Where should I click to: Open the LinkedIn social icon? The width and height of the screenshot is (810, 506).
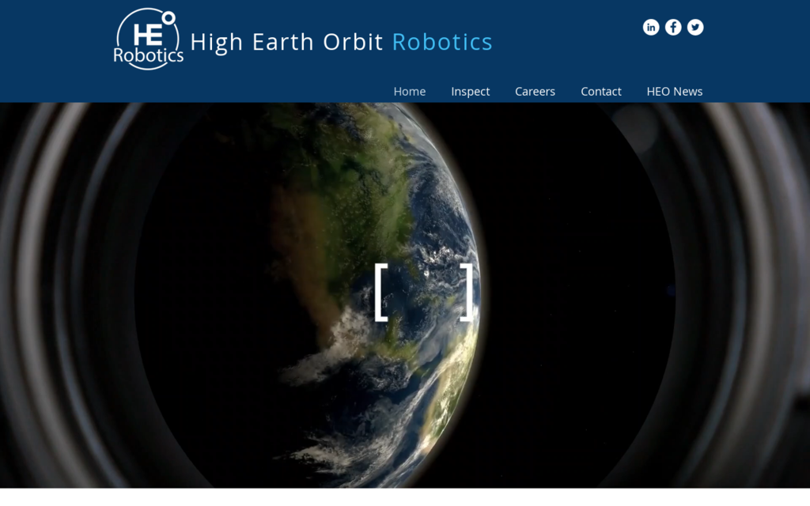point(651,28)
